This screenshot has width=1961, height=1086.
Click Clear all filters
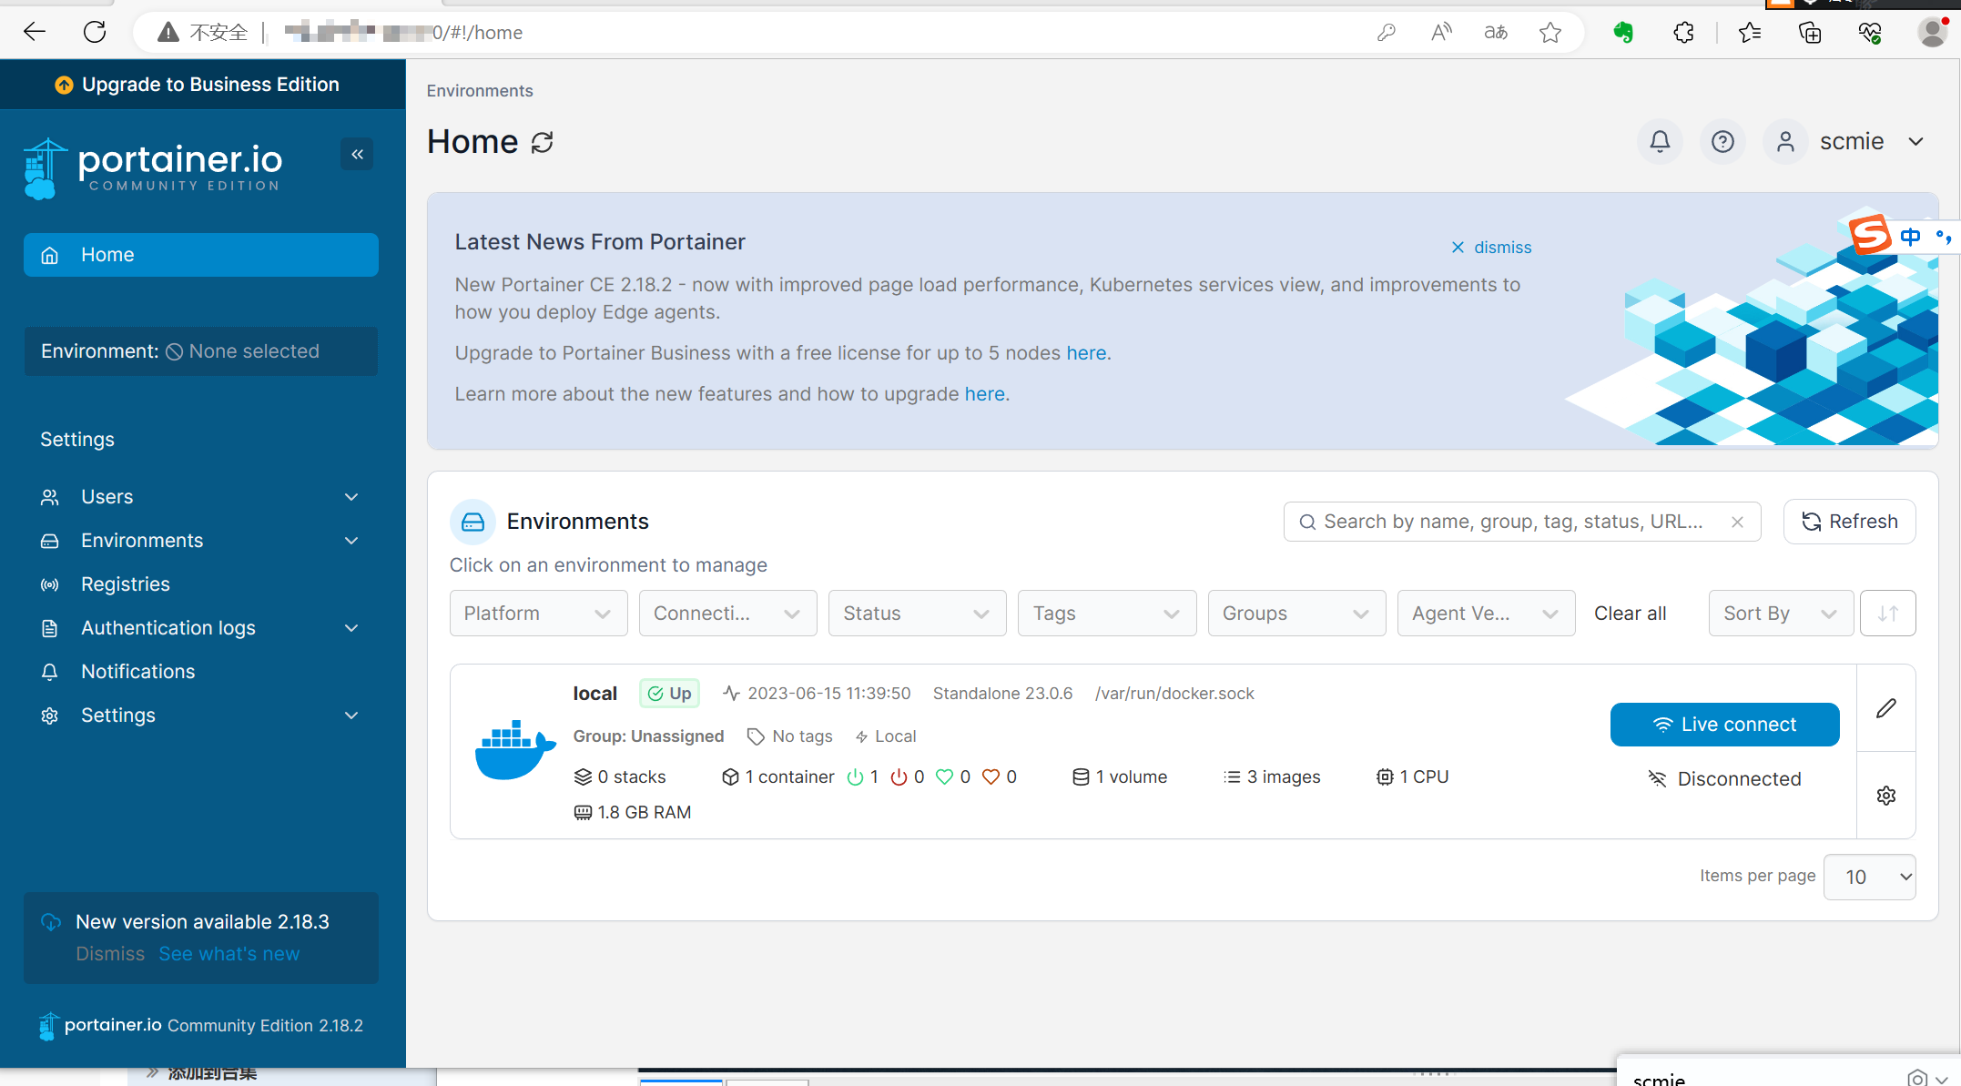click(1630, 614)
